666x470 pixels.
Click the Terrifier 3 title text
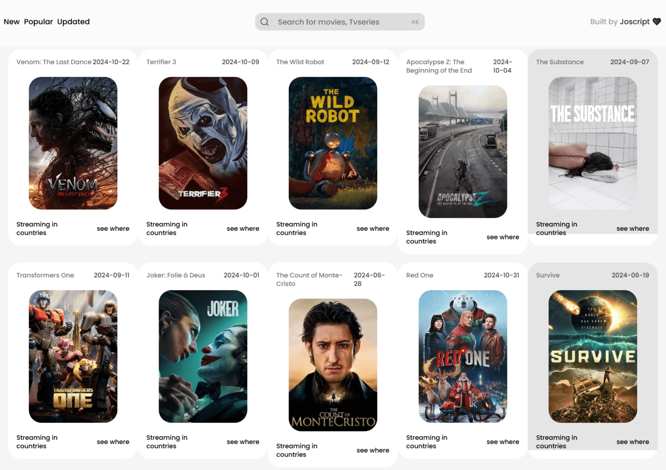(x=161, y=62)
